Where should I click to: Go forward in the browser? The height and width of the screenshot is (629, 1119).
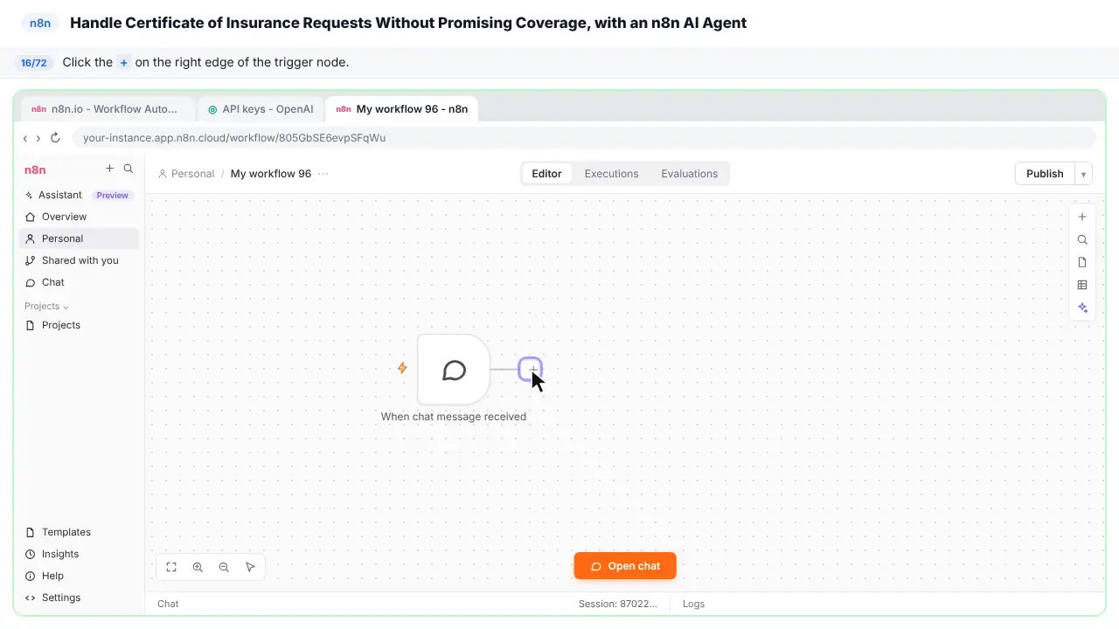point(38,138)
